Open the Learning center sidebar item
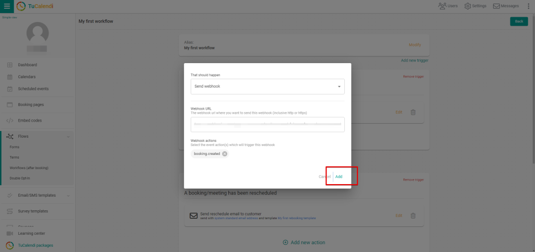535x252 pixels. tap(31, 233)
